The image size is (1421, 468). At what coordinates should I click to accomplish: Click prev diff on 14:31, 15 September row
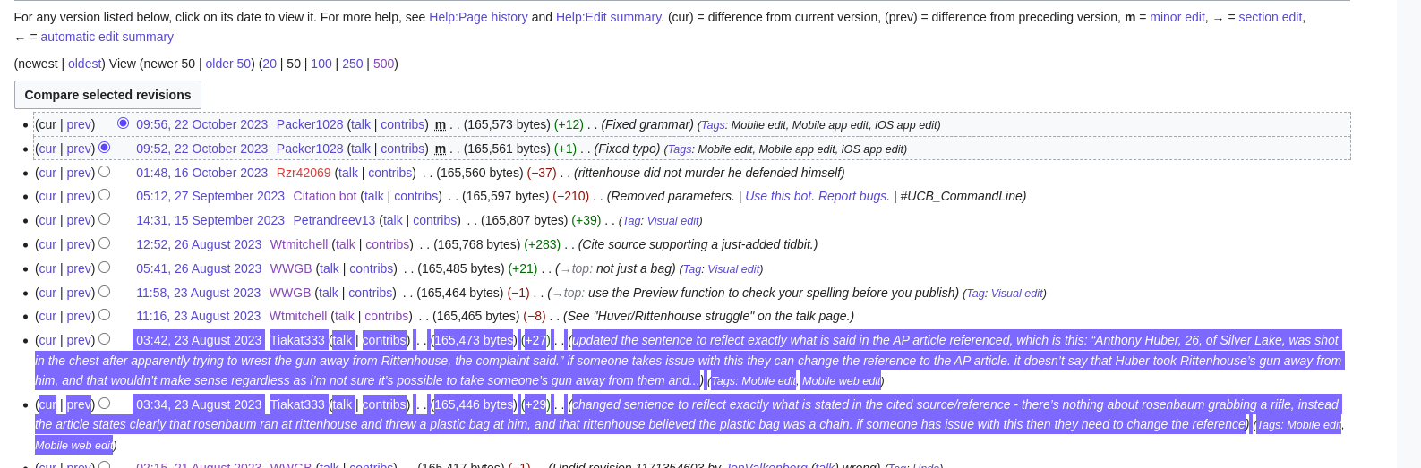(x=79, y=220)
